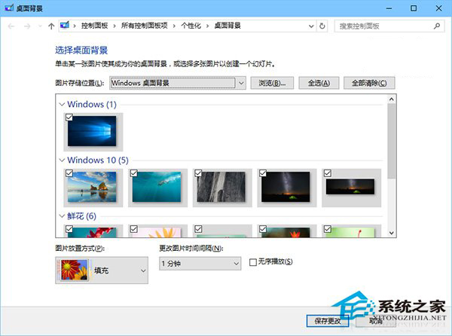Click the 桌面背景 breadcrumb item

tap(228, 26)
